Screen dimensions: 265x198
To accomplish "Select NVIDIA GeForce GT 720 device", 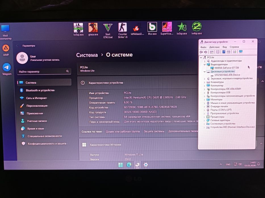I will [227, 68].
